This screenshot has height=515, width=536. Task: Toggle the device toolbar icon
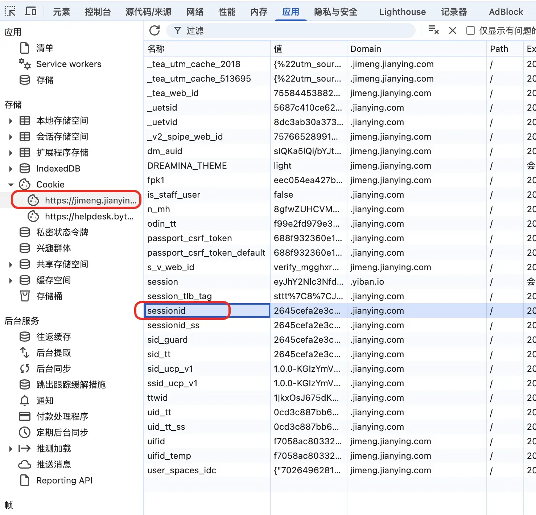point(30,12)
